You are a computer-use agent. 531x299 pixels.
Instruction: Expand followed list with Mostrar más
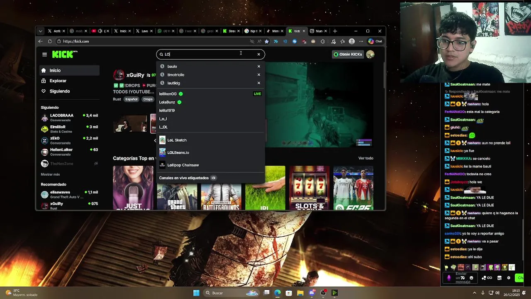pos(50,174)
